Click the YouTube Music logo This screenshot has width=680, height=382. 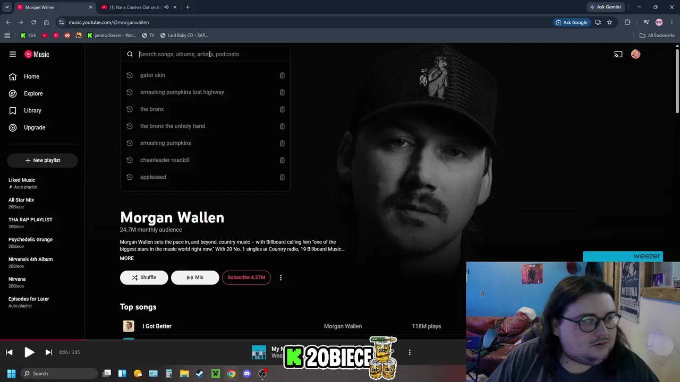(37, 54)
